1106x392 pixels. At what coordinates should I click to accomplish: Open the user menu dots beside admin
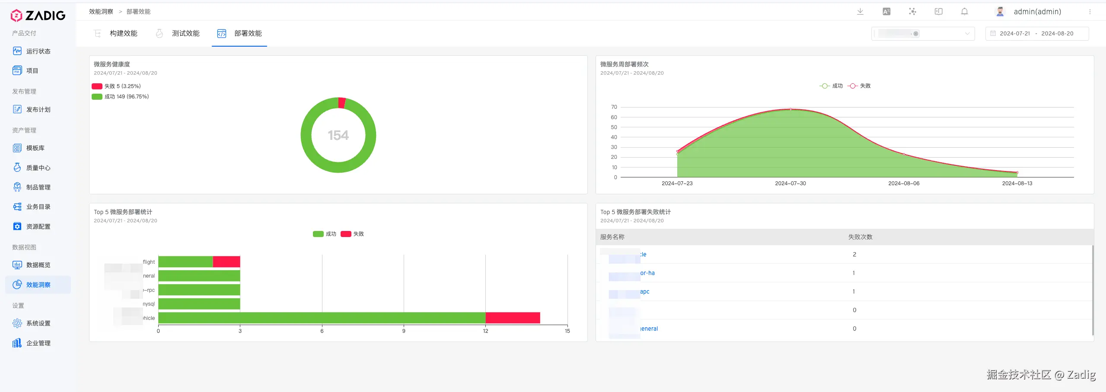pyautogui.click(x=1090, y=12)
